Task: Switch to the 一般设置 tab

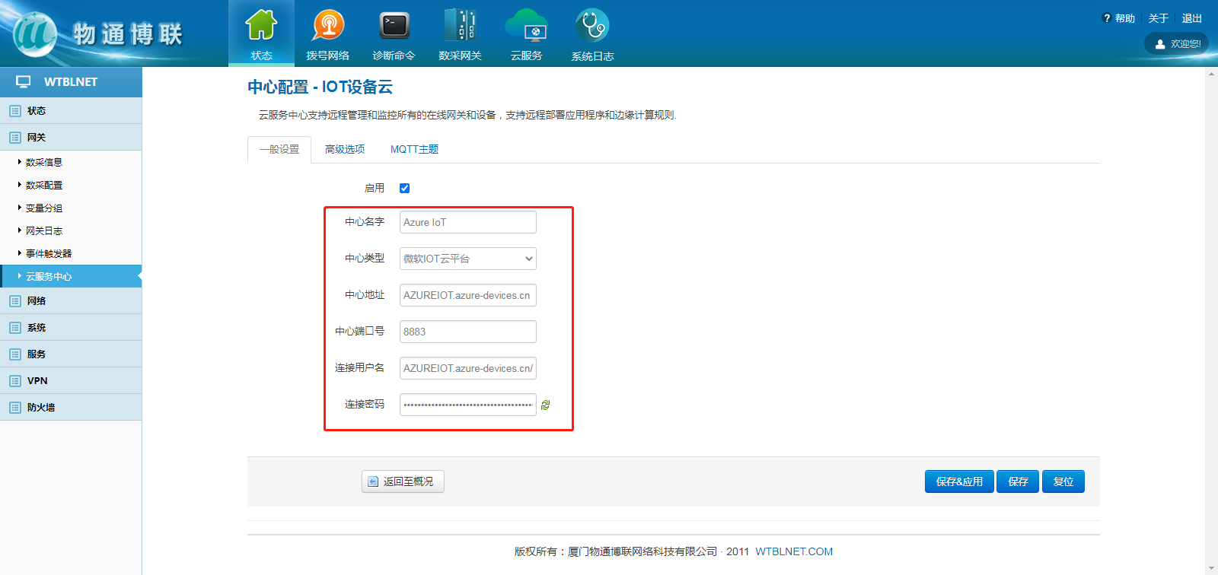Action: tap(279, 149)
